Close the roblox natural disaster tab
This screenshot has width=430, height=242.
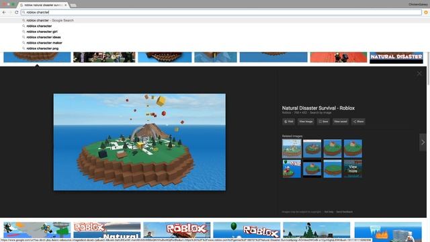coord(66,5)
